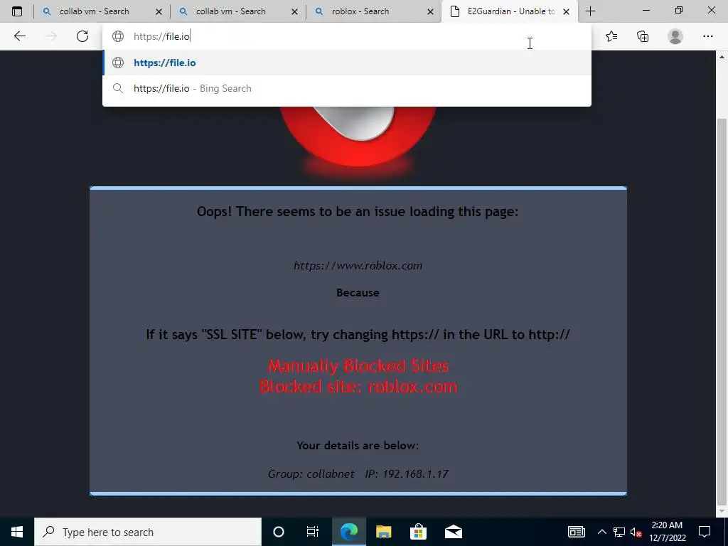This screenshot has width=728, height=546.
Task: Click the globe icon in the address bar
Action: point(118,36)
